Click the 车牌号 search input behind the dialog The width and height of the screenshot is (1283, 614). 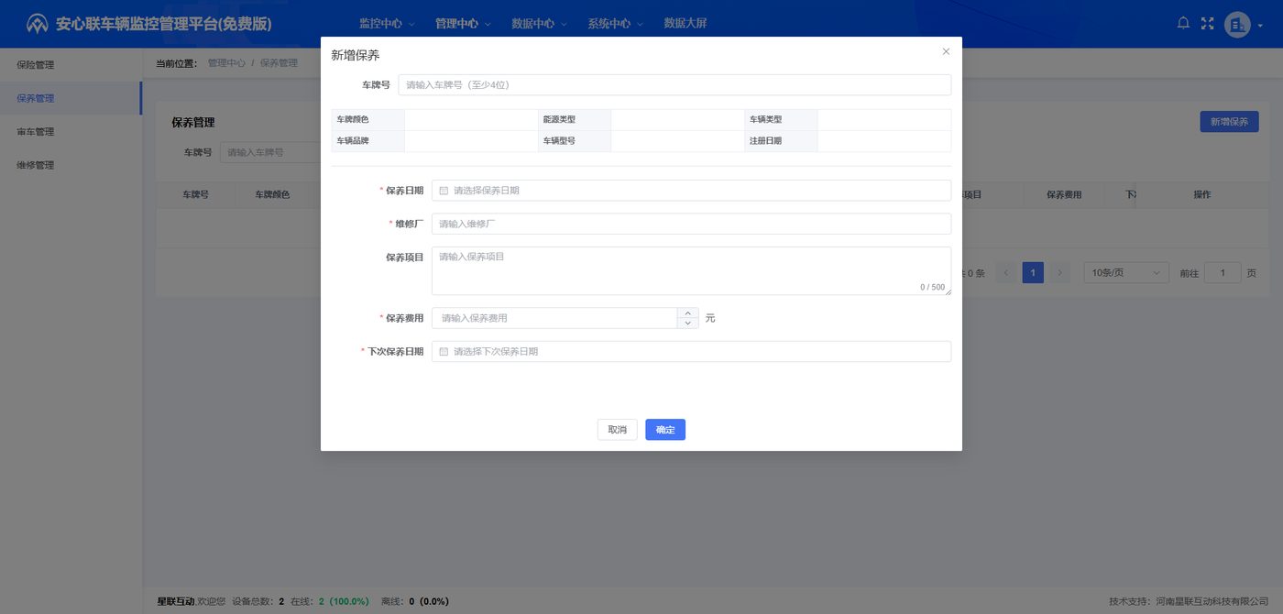click(x=269, y=152)
